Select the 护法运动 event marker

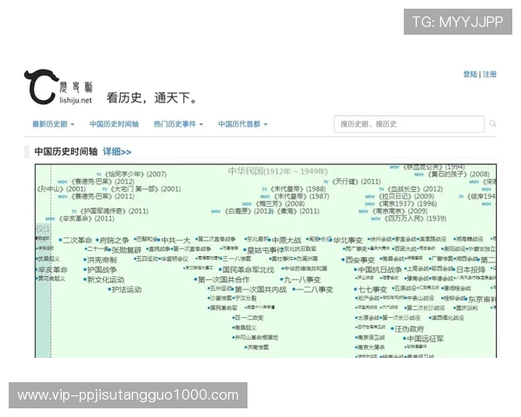[x=126, y=289]
